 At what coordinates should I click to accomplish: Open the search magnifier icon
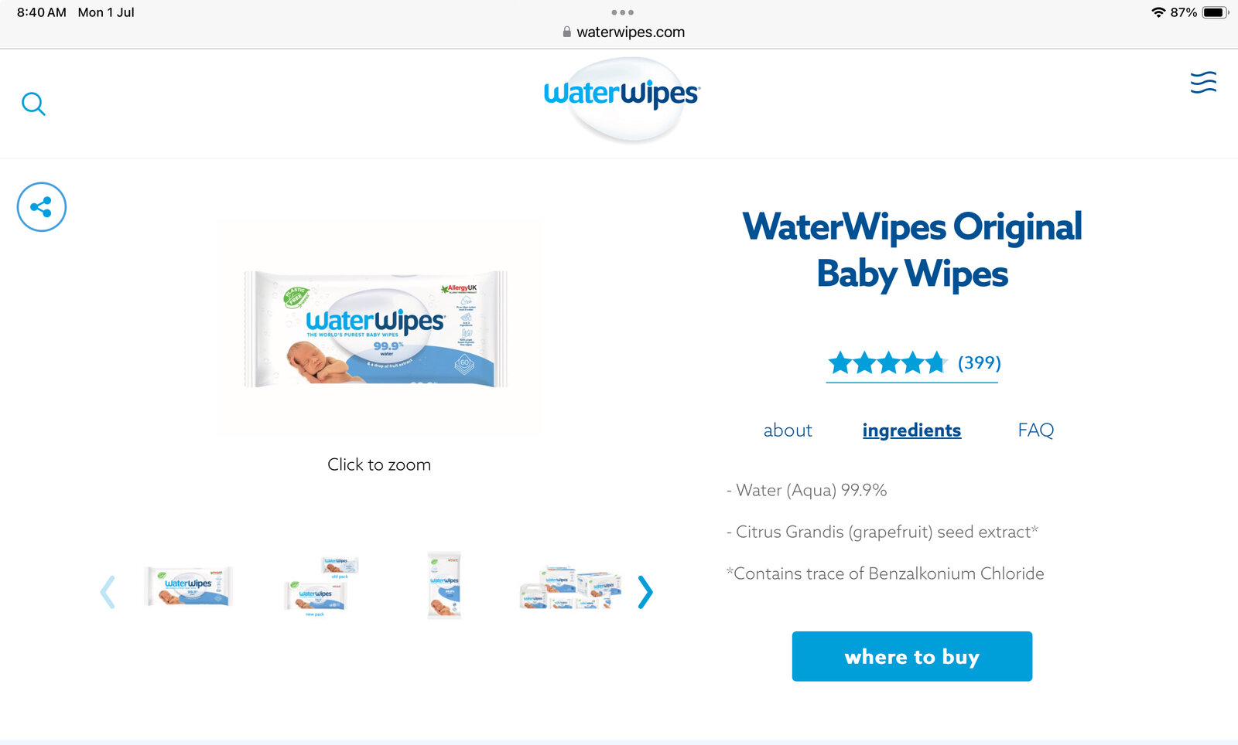[33, 104]
